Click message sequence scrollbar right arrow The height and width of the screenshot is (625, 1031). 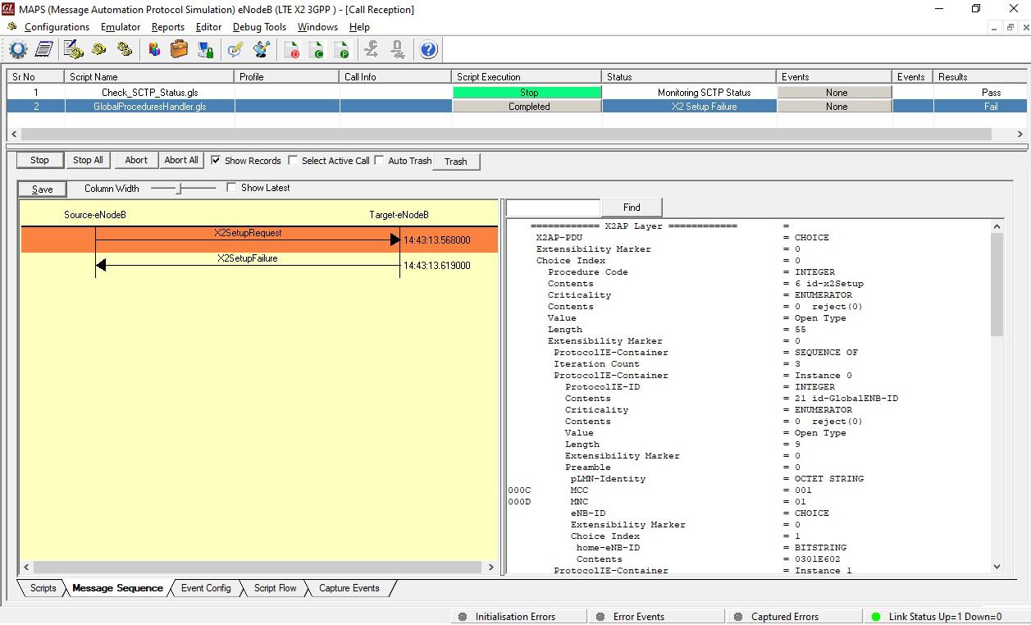pos(491,567)
